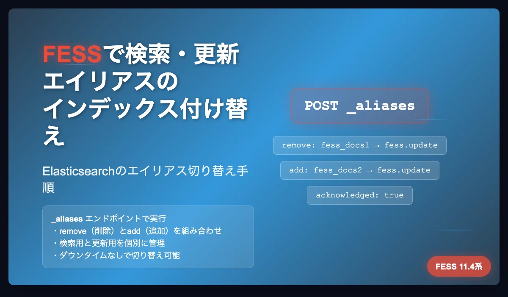Click the エンドポイントで実行 text

(x=125, y=219)
